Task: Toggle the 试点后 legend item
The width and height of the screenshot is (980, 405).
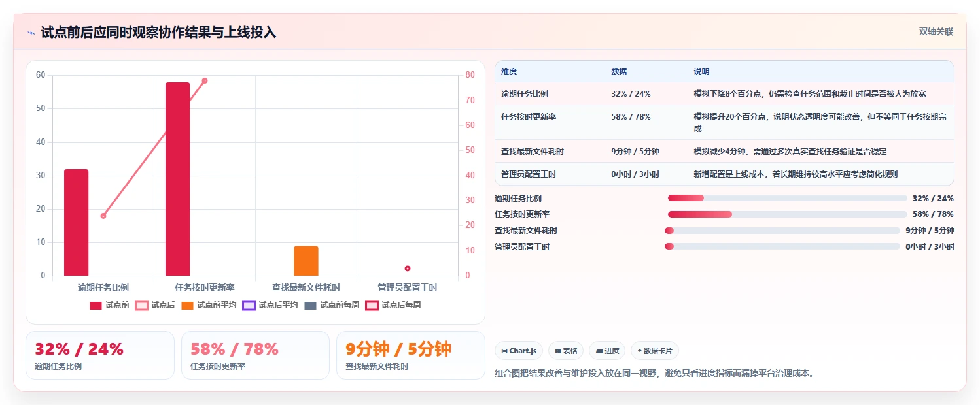Action: (155, 305)
